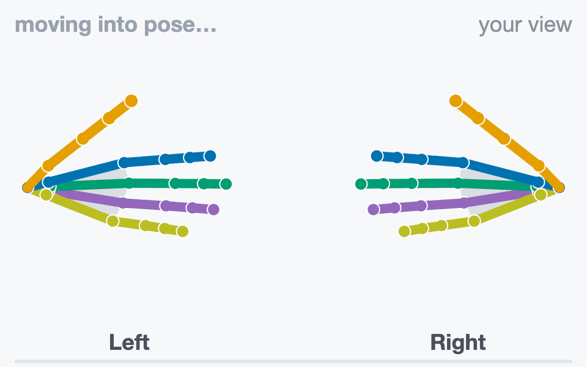Click the right index finger's blue base knuckle

(463, 163)
